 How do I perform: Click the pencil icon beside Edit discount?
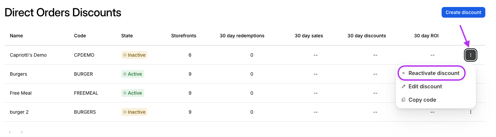404,86
